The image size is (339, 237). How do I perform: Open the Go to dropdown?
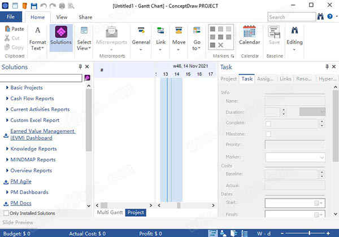point(197,39)
